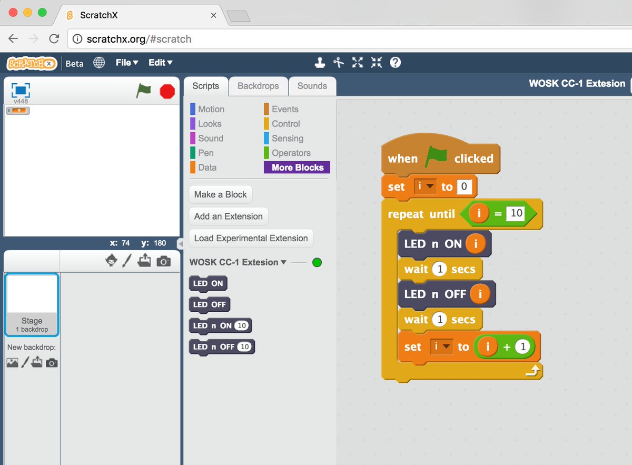Select the Duplicate stamp tool
Image resolution: width=632 pixels, height=465 pixels.
click(x=320, y=63)
